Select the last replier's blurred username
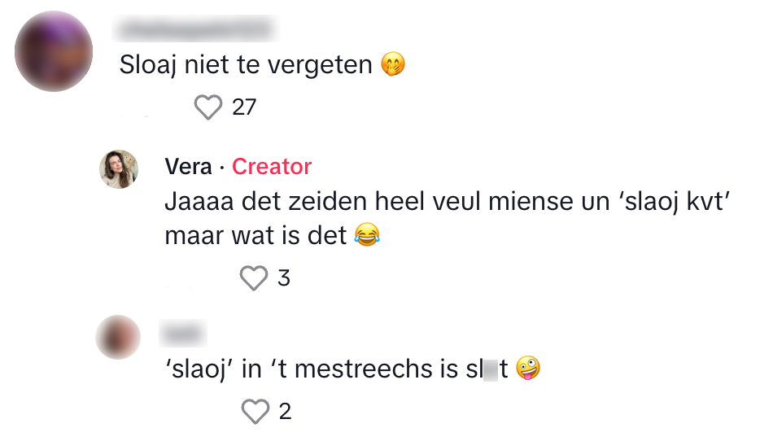Viewport: 760px width, 441px height. 185,332
